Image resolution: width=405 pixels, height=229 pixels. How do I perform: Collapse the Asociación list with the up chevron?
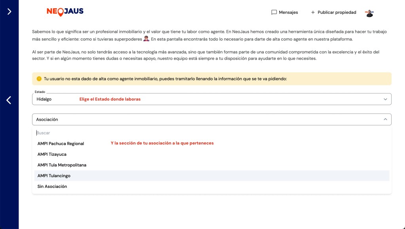(x=385, y=119)
